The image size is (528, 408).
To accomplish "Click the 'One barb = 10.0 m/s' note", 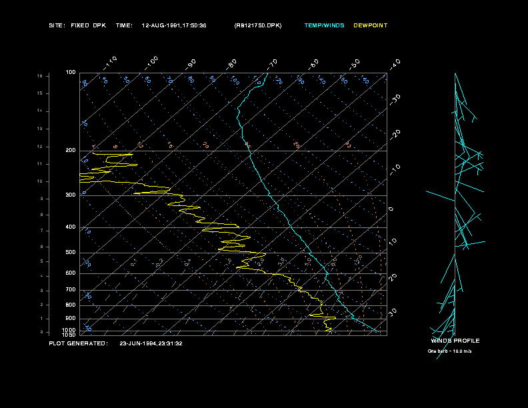I will point(449,351).
